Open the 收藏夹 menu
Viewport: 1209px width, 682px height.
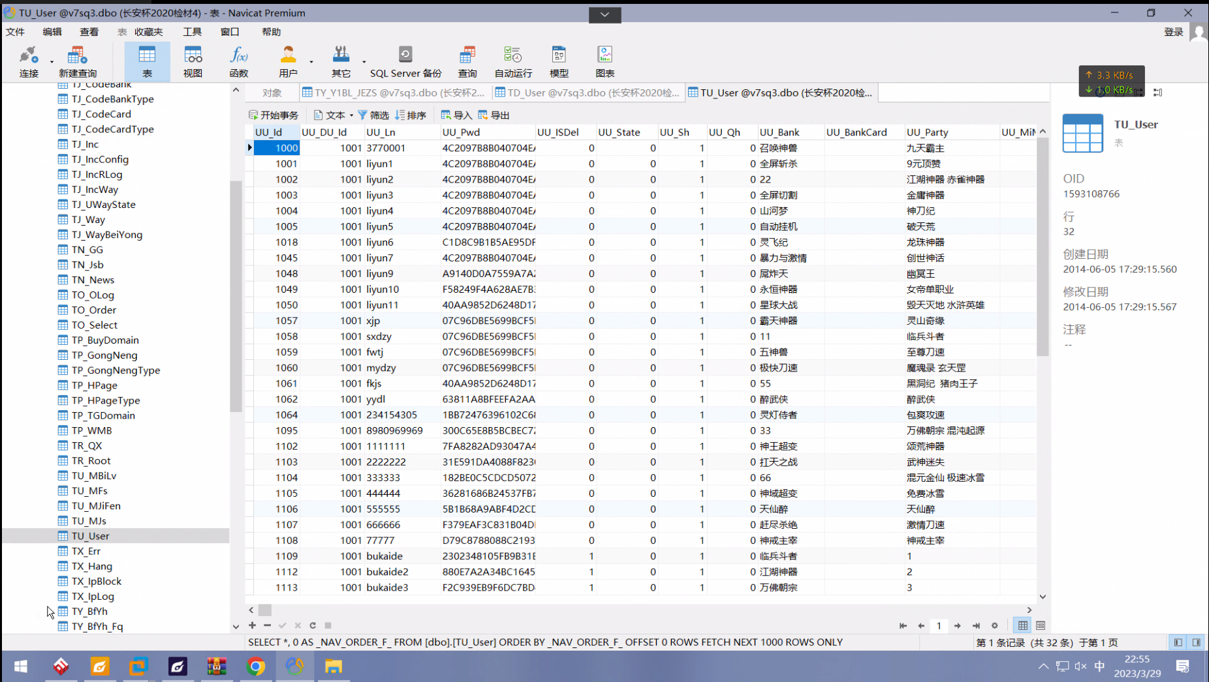point(149,32)
